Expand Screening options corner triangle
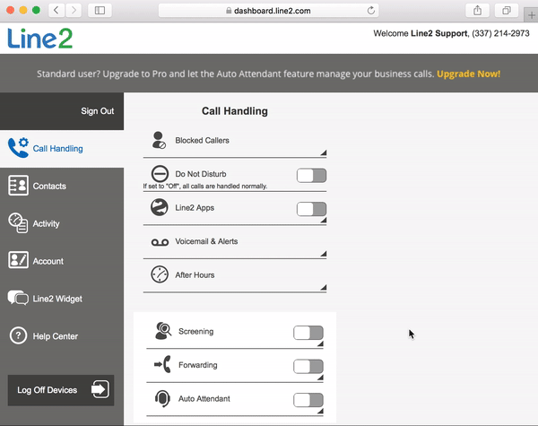The height and width of the screenshot is (426, 538). (320, 343)
